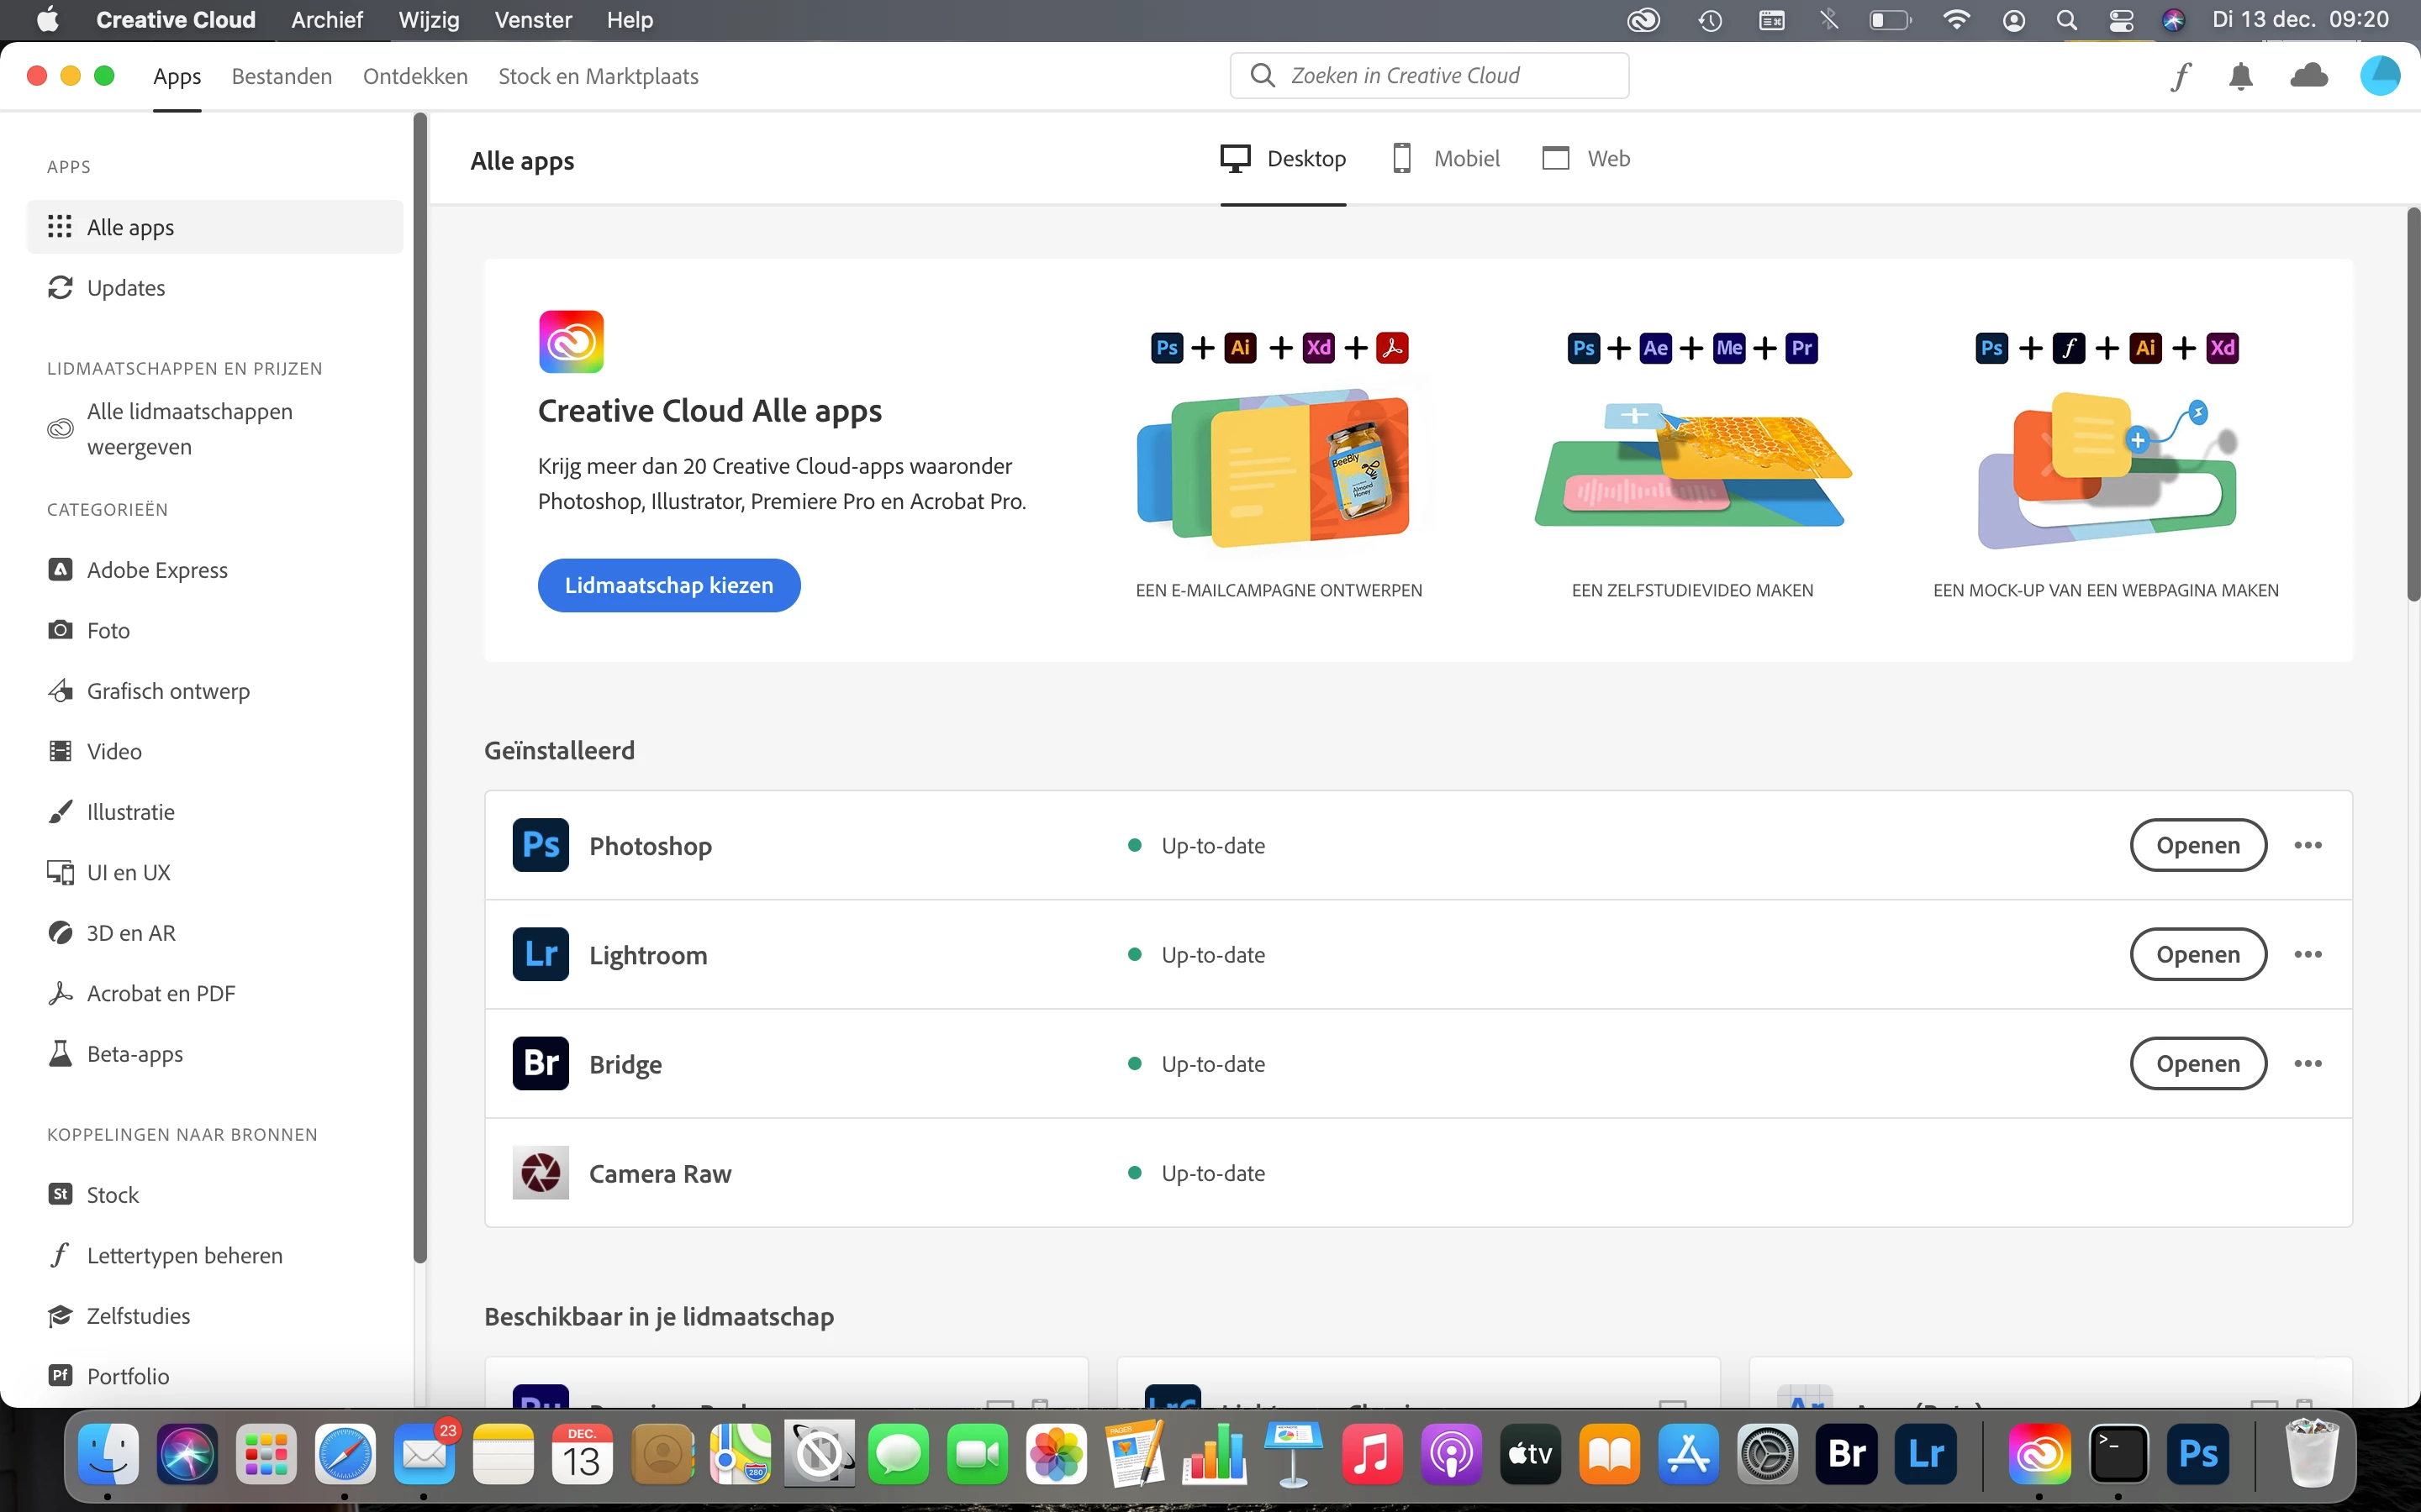Click the Photoshop app icon in list
Viewport: 2421px width, 1512px height.
[541, 845]
